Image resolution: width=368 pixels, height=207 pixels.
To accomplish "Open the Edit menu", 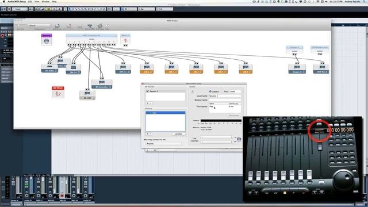I will point(30,1).
